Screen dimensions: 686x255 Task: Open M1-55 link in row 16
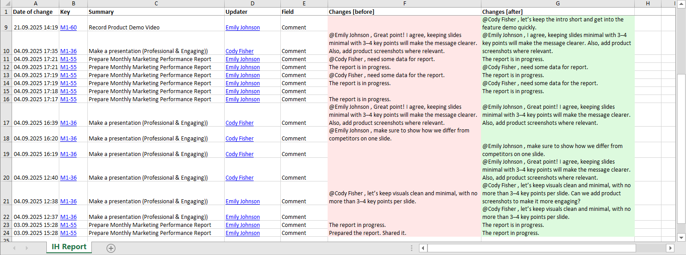pos(68,99)
